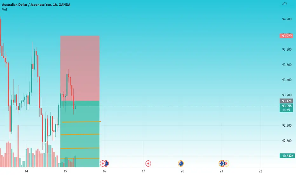
Task: Open Japan economic event icon near date 17
Action: click(148, 164)
